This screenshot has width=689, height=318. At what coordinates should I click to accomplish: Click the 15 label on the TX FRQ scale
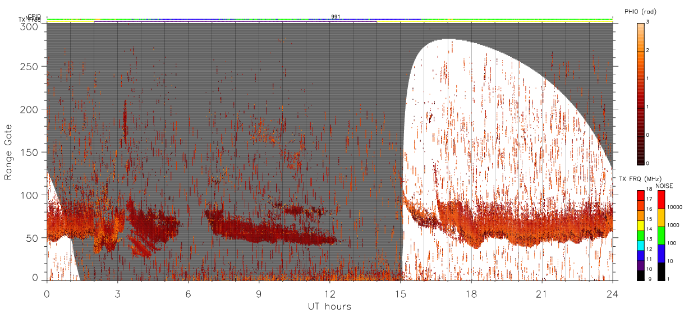648,220
